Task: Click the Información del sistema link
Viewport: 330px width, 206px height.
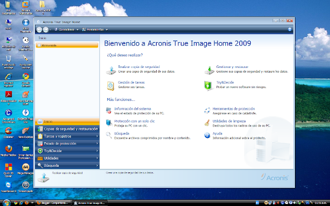Action: coord(133,109)
